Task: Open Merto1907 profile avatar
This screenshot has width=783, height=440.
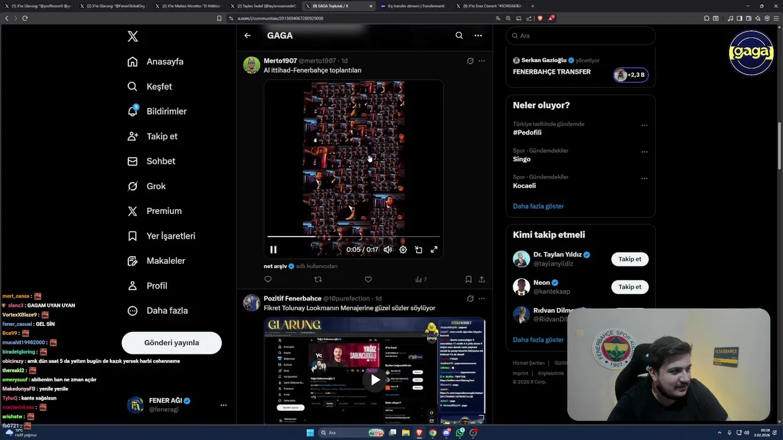Action: 251,65
